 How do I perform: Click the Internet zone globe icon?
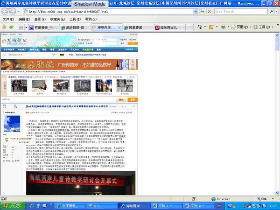[x=213, y=199]
